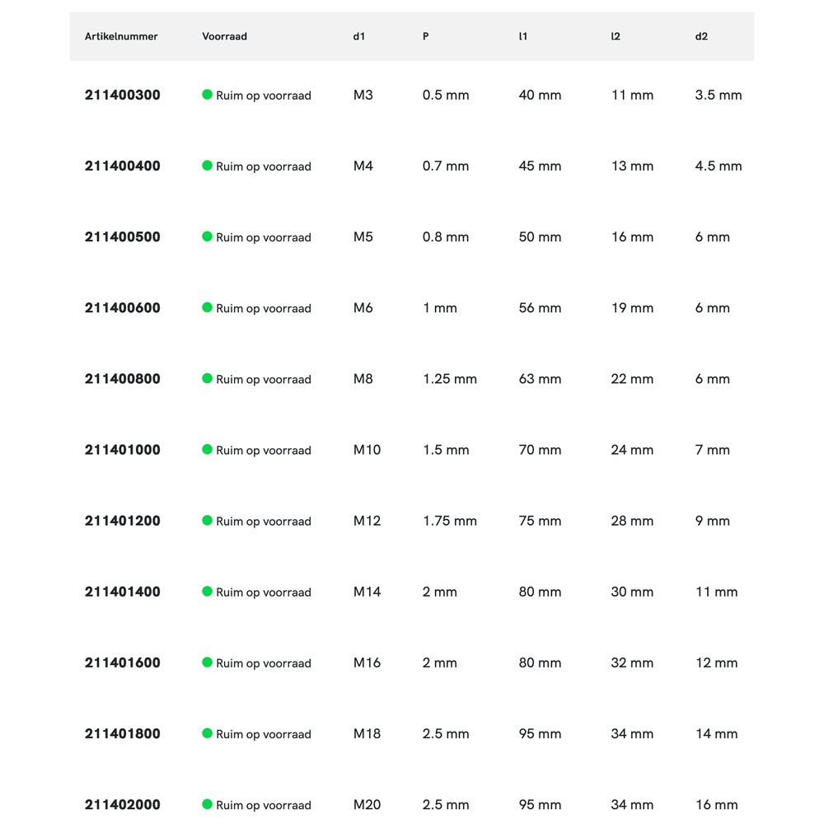Click the green stock dot for 211402000

[x=208, y=803]
